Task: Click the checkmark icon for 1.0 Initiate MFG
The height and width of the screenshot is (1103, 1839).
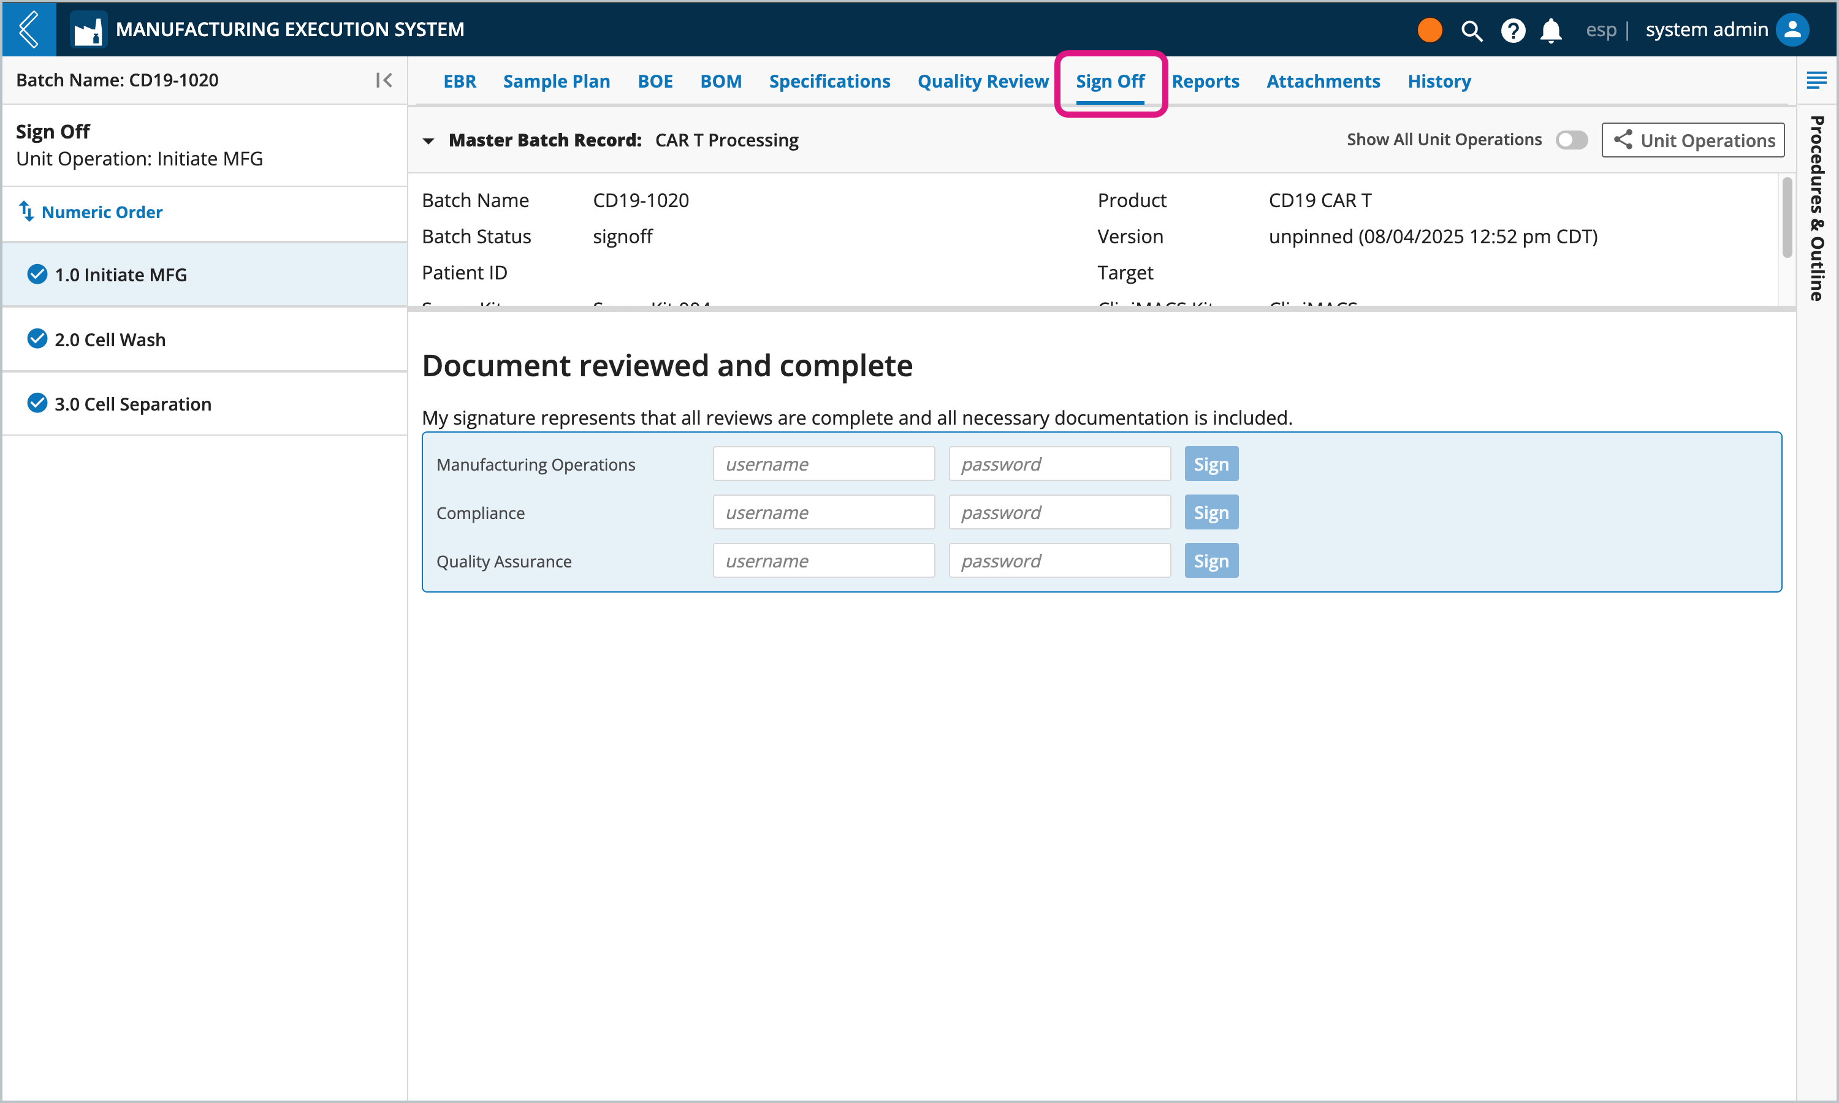Action: [x=37, y=275]
